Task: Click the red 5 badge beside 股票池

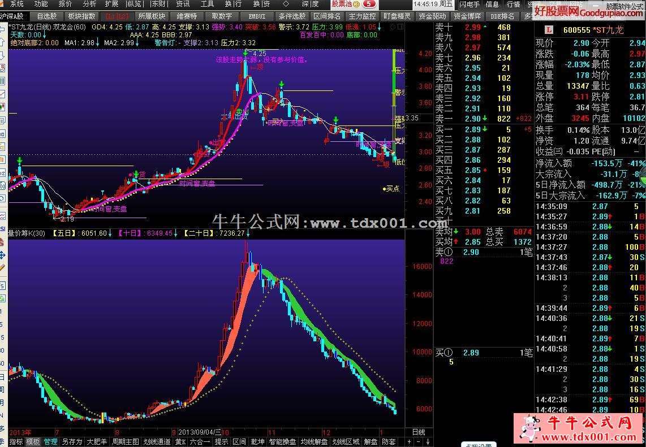Action: click(x=369, y=4)
